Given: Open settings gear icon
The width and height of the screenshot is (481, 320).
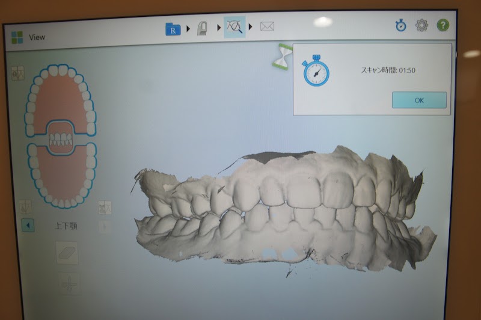Looking at the screenshot, I should pos(422,25).
